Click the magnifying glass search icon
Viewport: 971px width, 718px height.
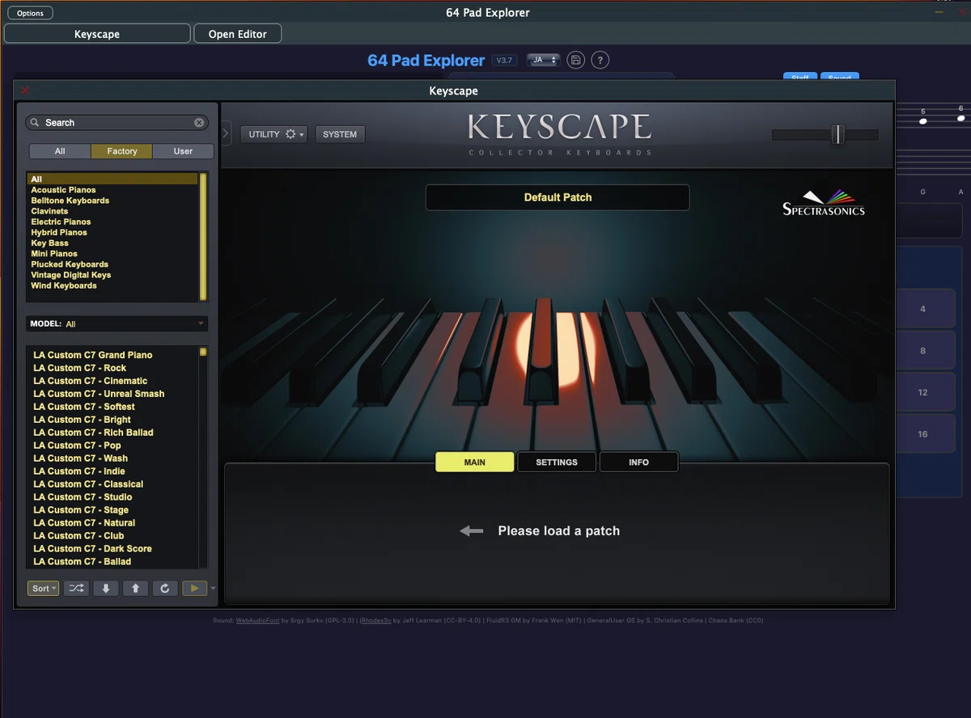35,123
